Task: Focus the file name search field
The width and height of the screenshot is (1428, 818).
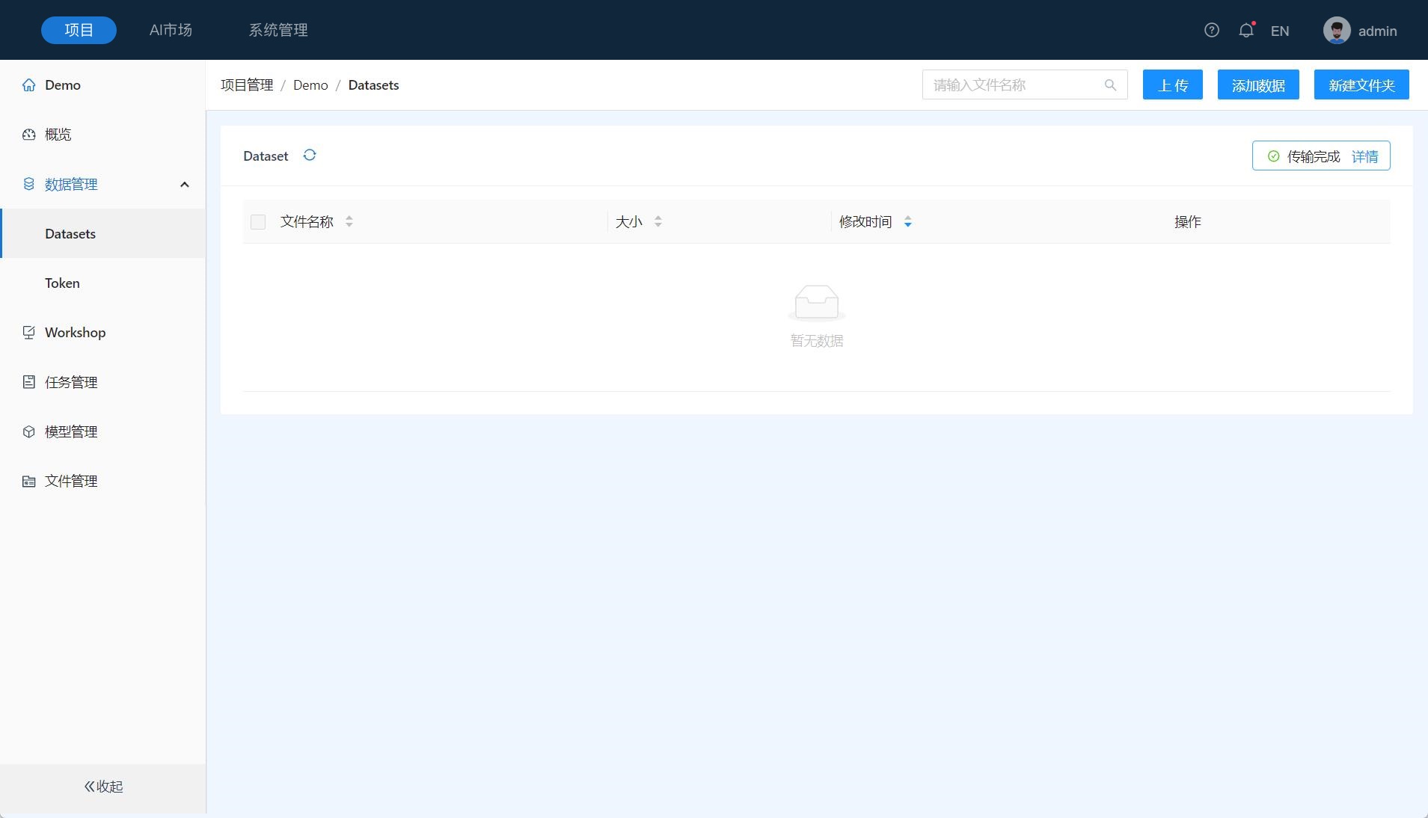Action: (x=1014, y=85)
